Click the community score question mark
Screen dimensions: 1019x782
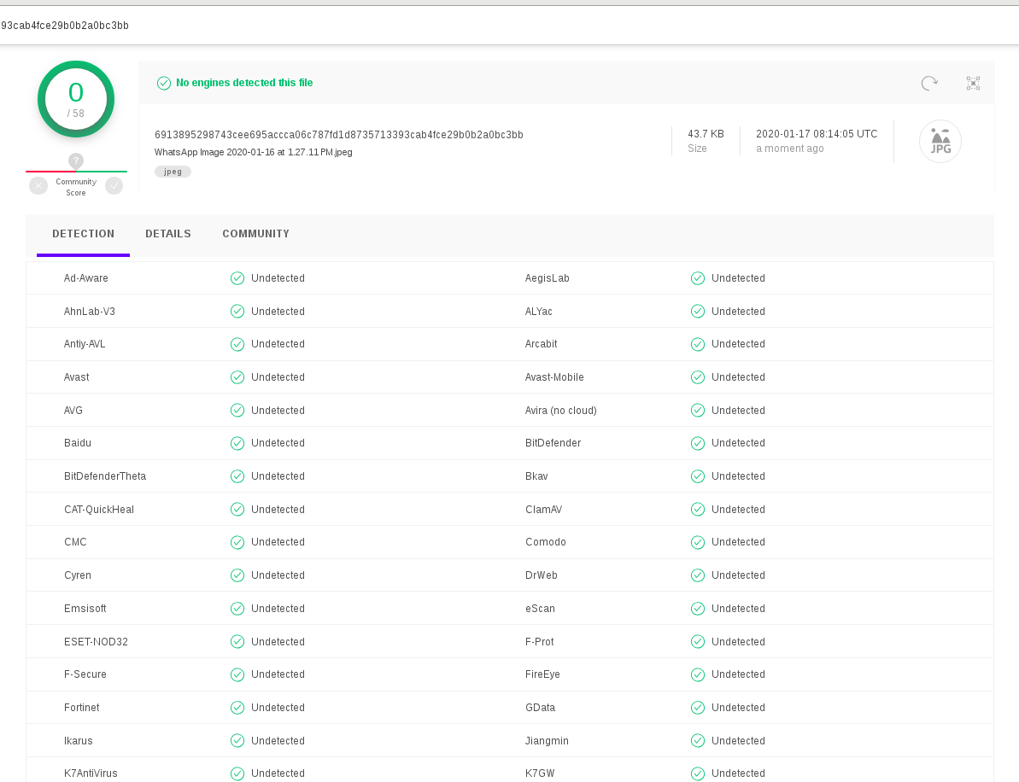76,160
